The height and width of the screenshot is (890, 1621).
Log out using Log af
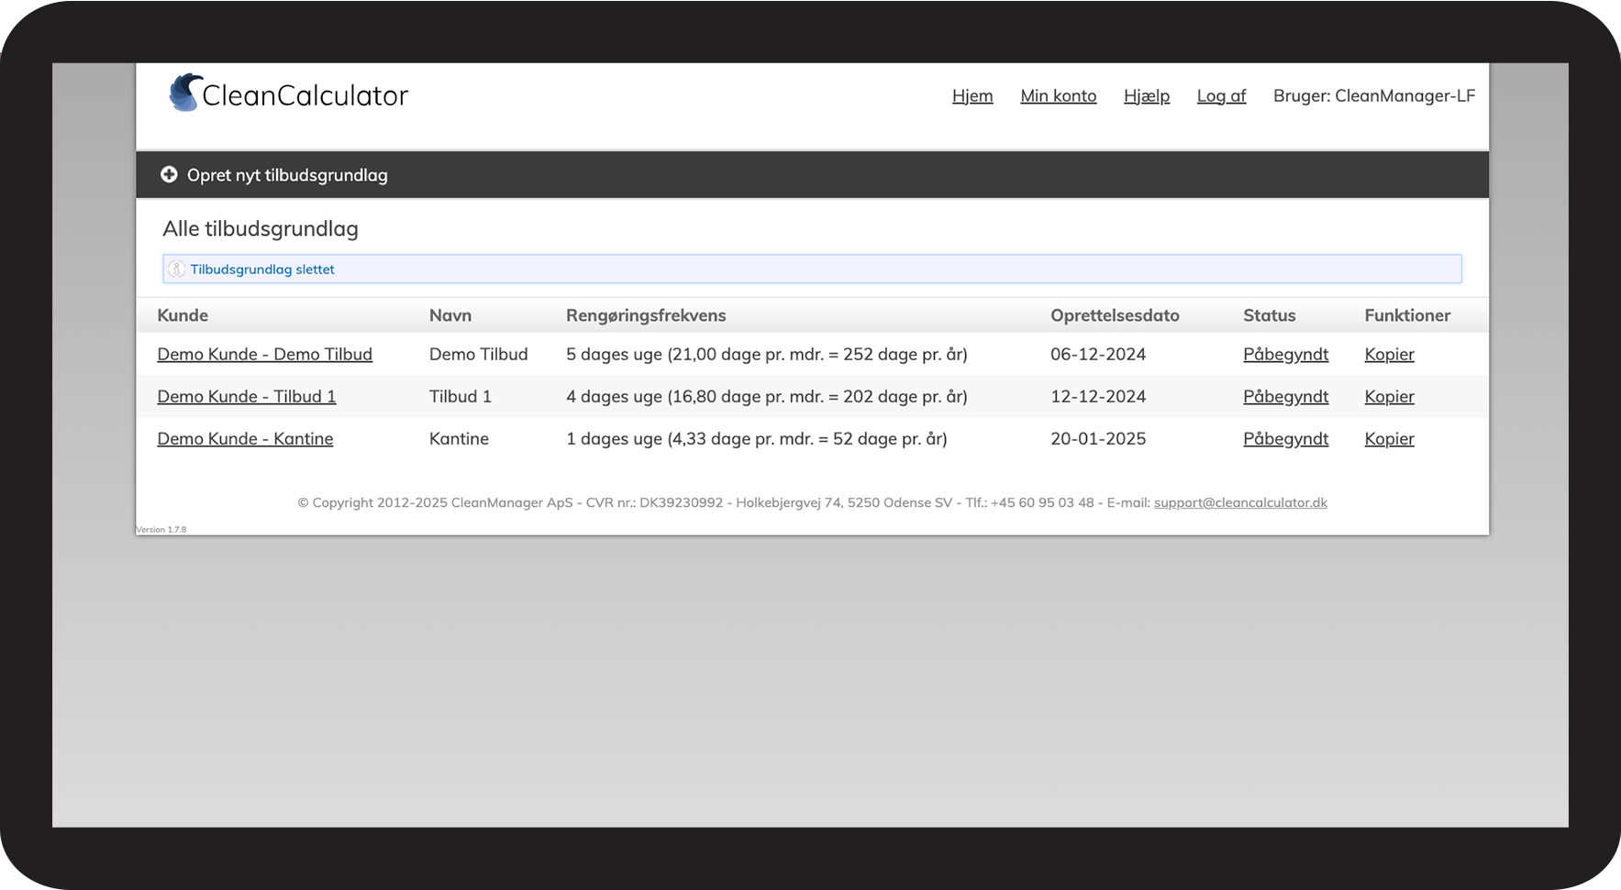[1221, 96]
